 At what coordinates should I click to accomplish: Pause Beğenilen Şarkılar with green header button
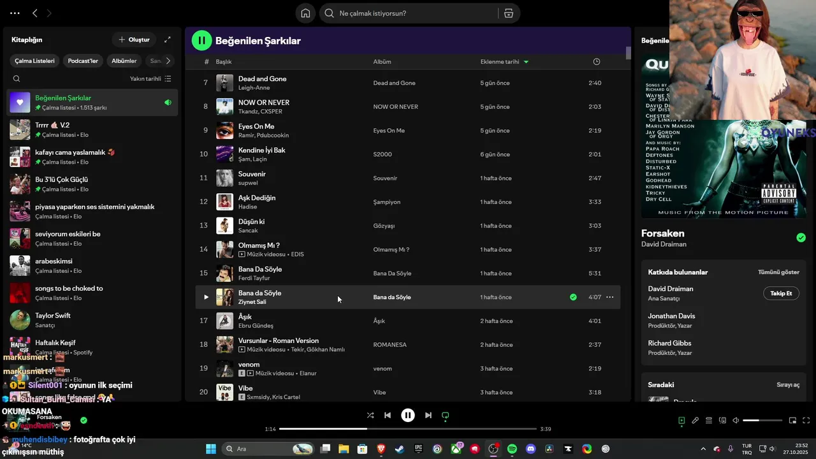(x=201, y=41)
